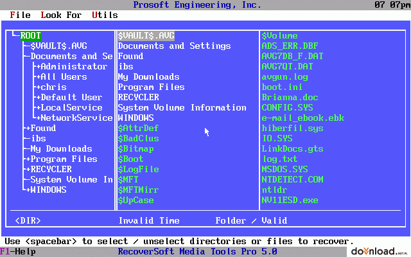This screenshot has height=257, width=411.
Task: Select e-mail_ebook.ebk file
Action: point(302,118)
